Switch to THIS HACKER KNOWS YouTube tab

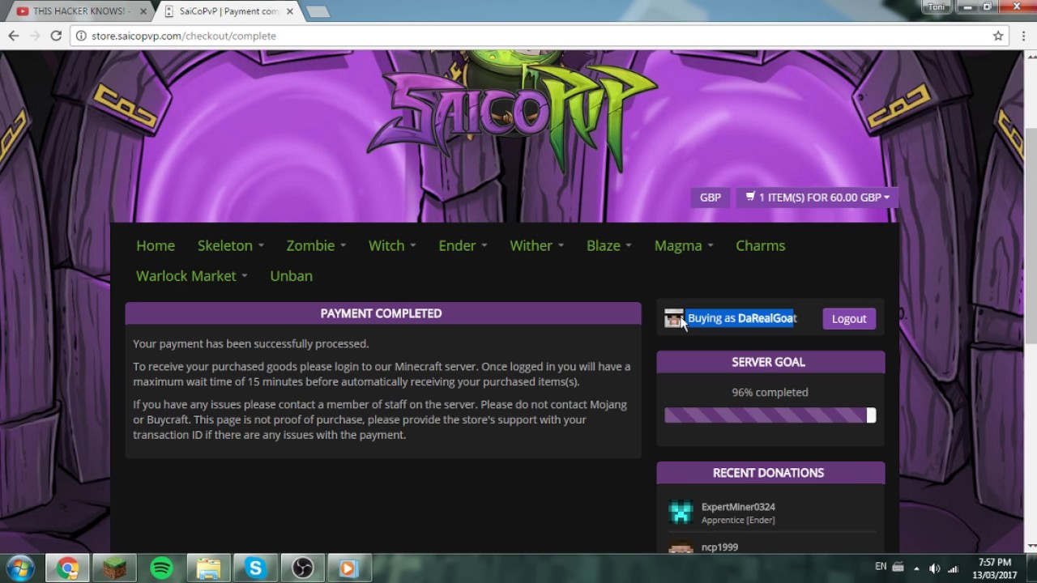79,11
